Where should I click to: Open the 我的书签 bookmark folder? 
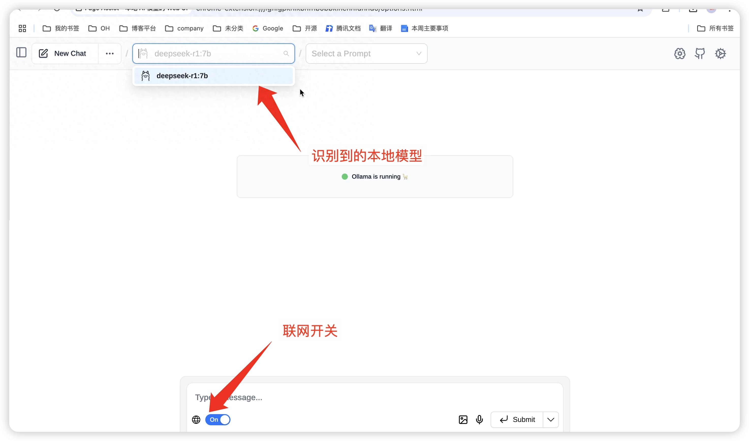click(61, 28)
